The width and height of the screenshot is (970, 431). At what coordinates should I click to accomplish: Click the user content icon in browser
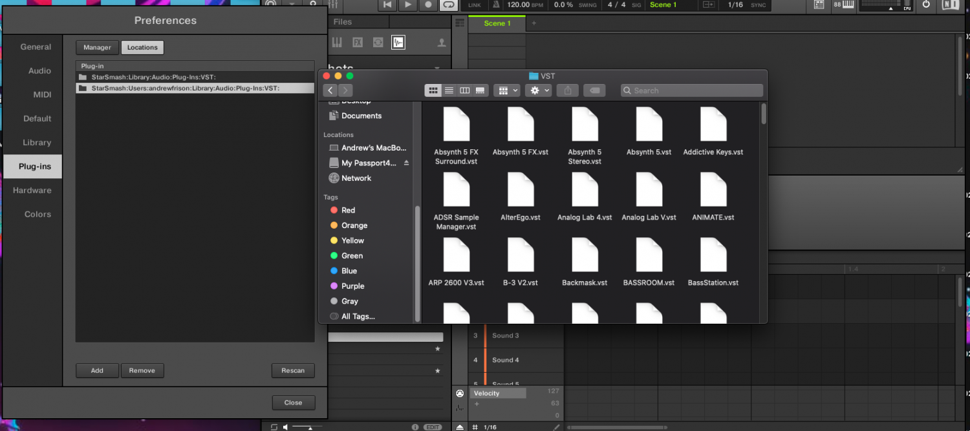[442, 43]
